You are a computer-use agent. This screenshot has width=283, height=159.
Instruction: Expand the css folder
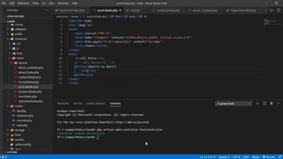click(19, 44)
